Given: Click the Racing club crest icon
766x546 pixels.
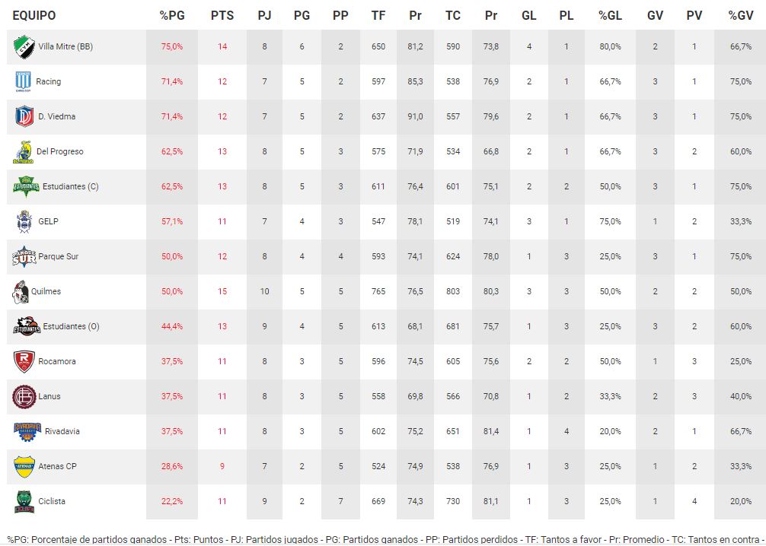Looking at the screenshot, I should click(24, 81).
